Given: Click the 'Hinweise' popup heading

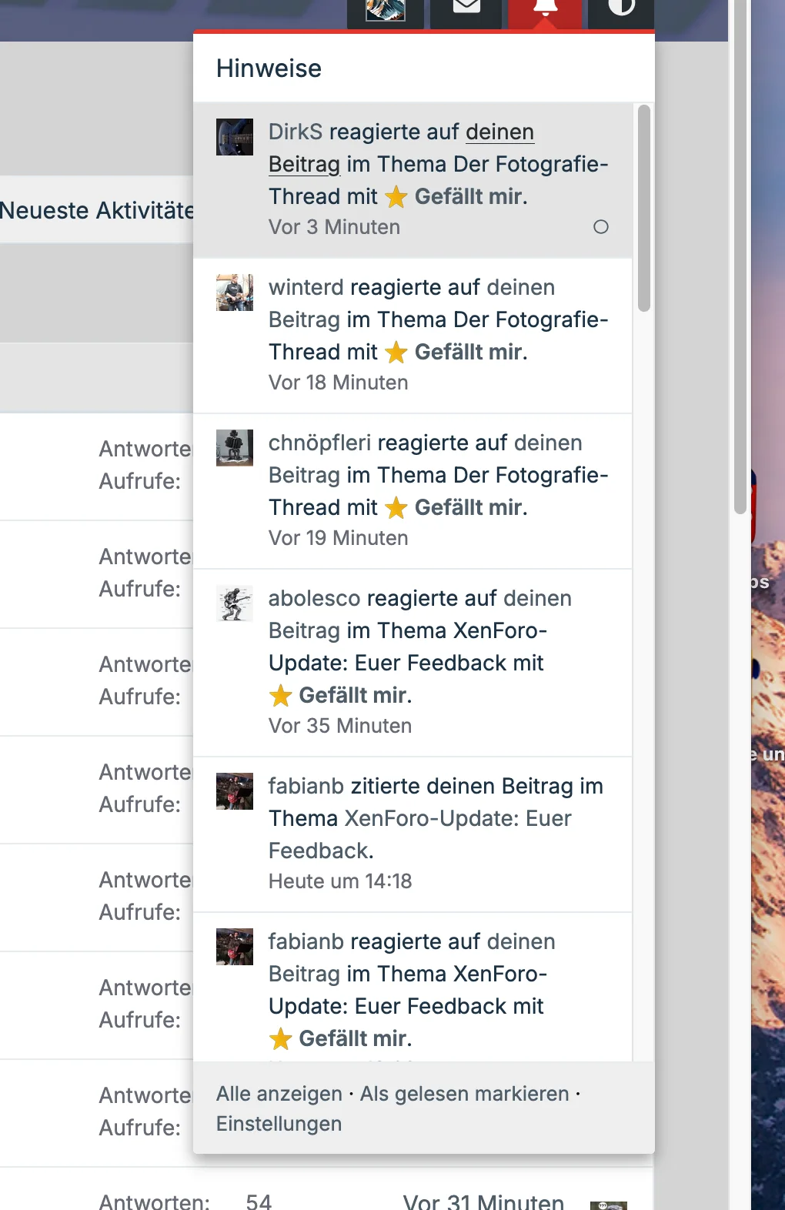Looking at the screenshot, I should 269,69.
